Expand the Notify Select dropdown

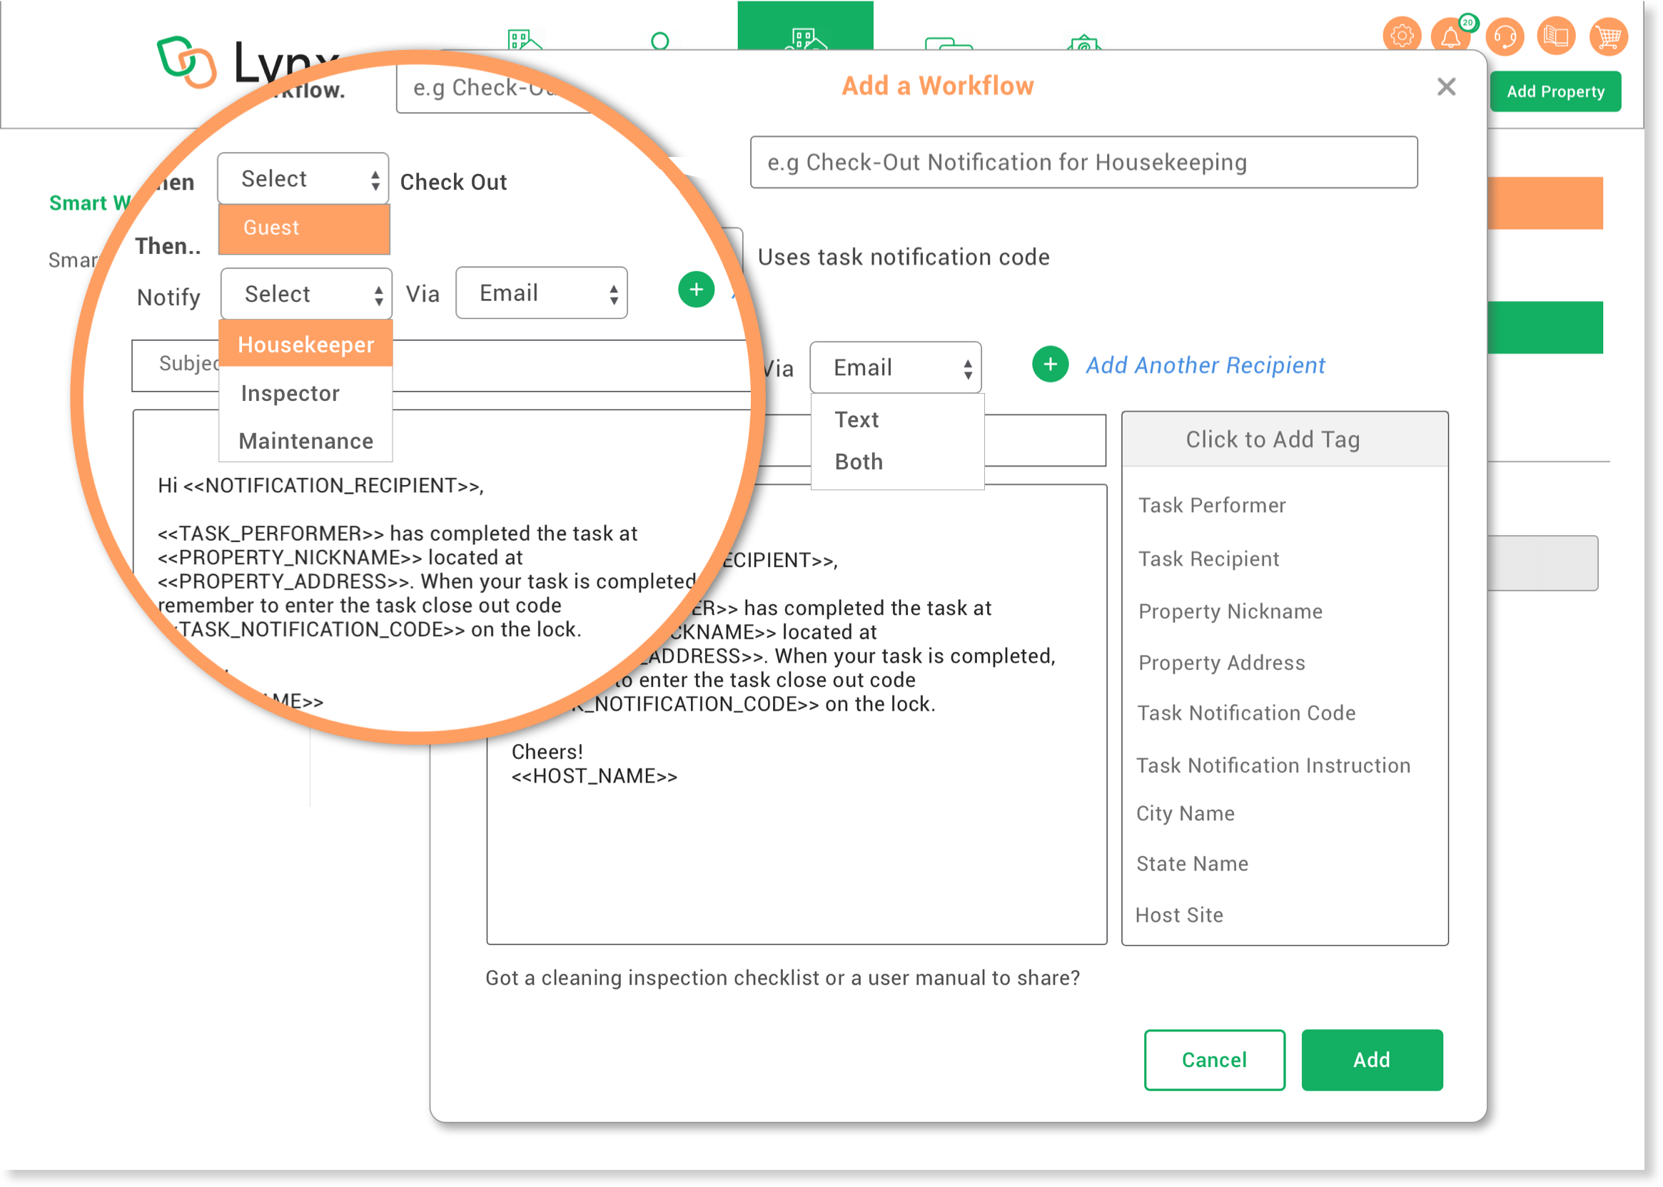coord(306,294)
